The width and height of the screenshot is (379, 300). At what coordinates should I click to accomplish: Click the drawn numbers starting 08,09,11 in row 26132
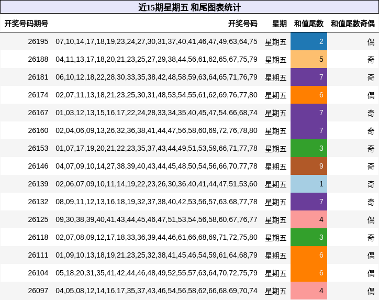click(x=157, y=202)
